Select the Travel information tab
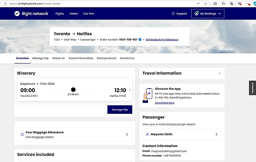 (x=81, y=58)
